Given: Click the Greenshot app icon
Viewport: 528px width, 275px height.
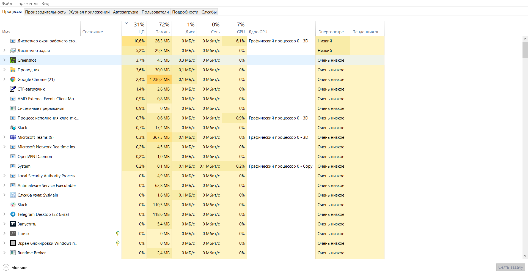Looking at the screenshot, I should [x=13, y=60].
